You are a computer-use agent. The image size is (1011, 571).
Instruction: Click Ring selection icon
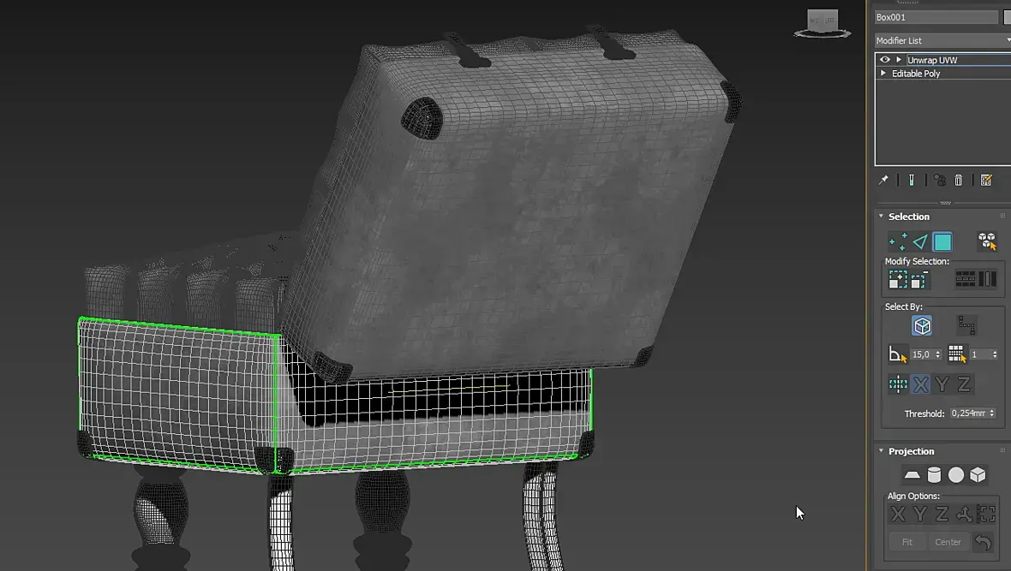[x=987, y=279]
